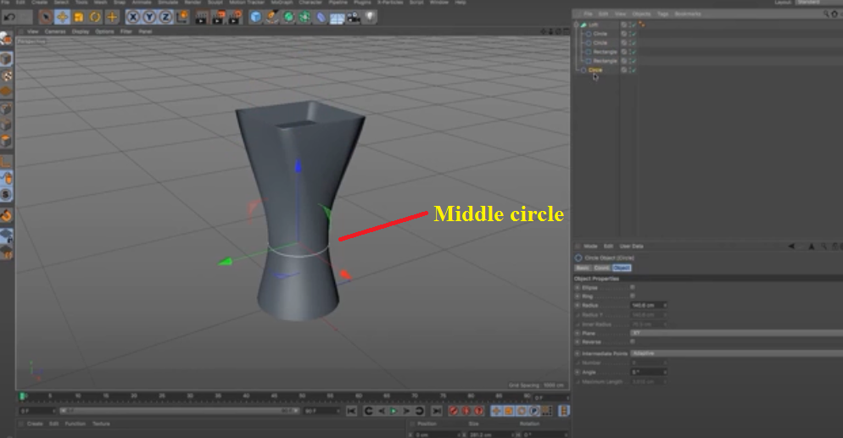Select the selected yellow Circle object
843x438 pixels.
595,69
